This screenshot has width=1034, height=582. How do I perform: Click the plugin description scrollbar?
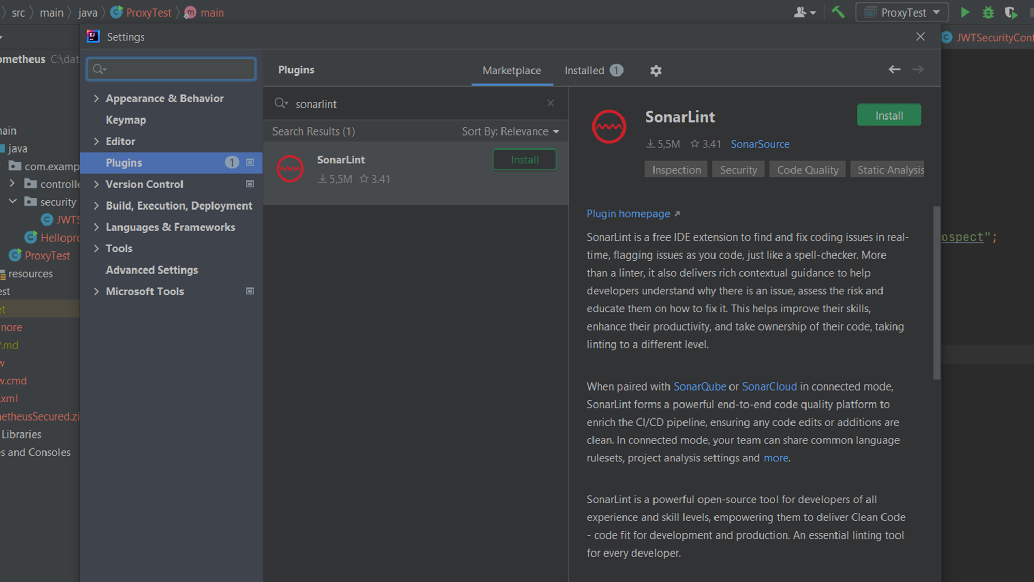(x=936, y=293)
